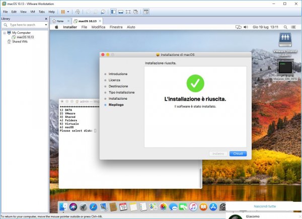Close the macOS 10.13 tab
The height and width of the screenshot is (219, 302).
(x=100, y=21)
